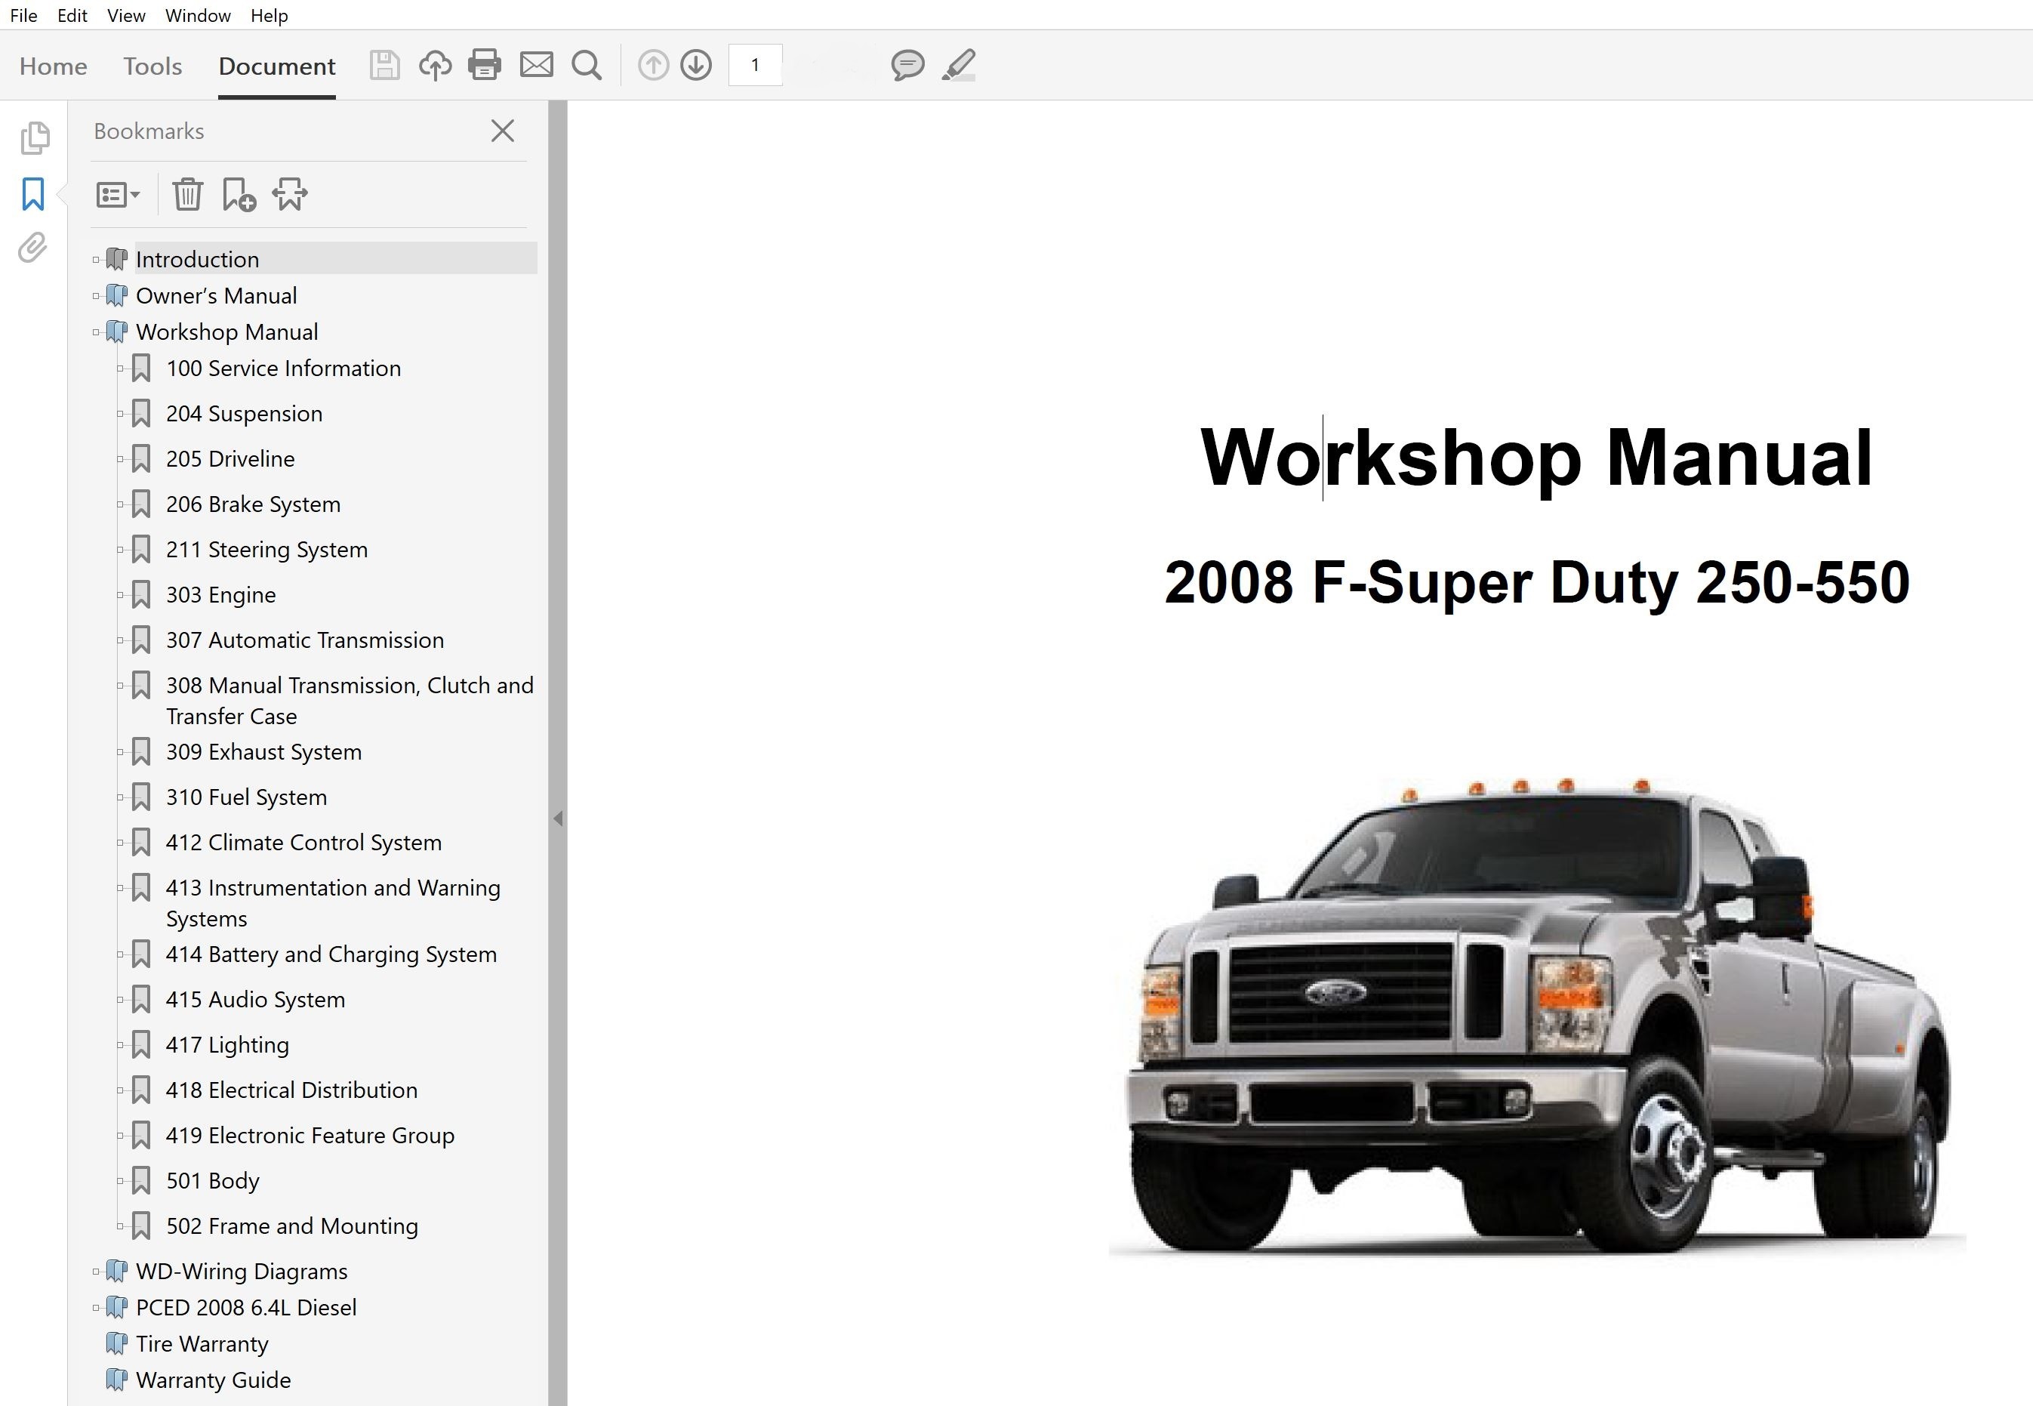This screenshot has width=2033, height=1406.
Task: Select the highlighter pen tool
Action: [x=959, y=65]
